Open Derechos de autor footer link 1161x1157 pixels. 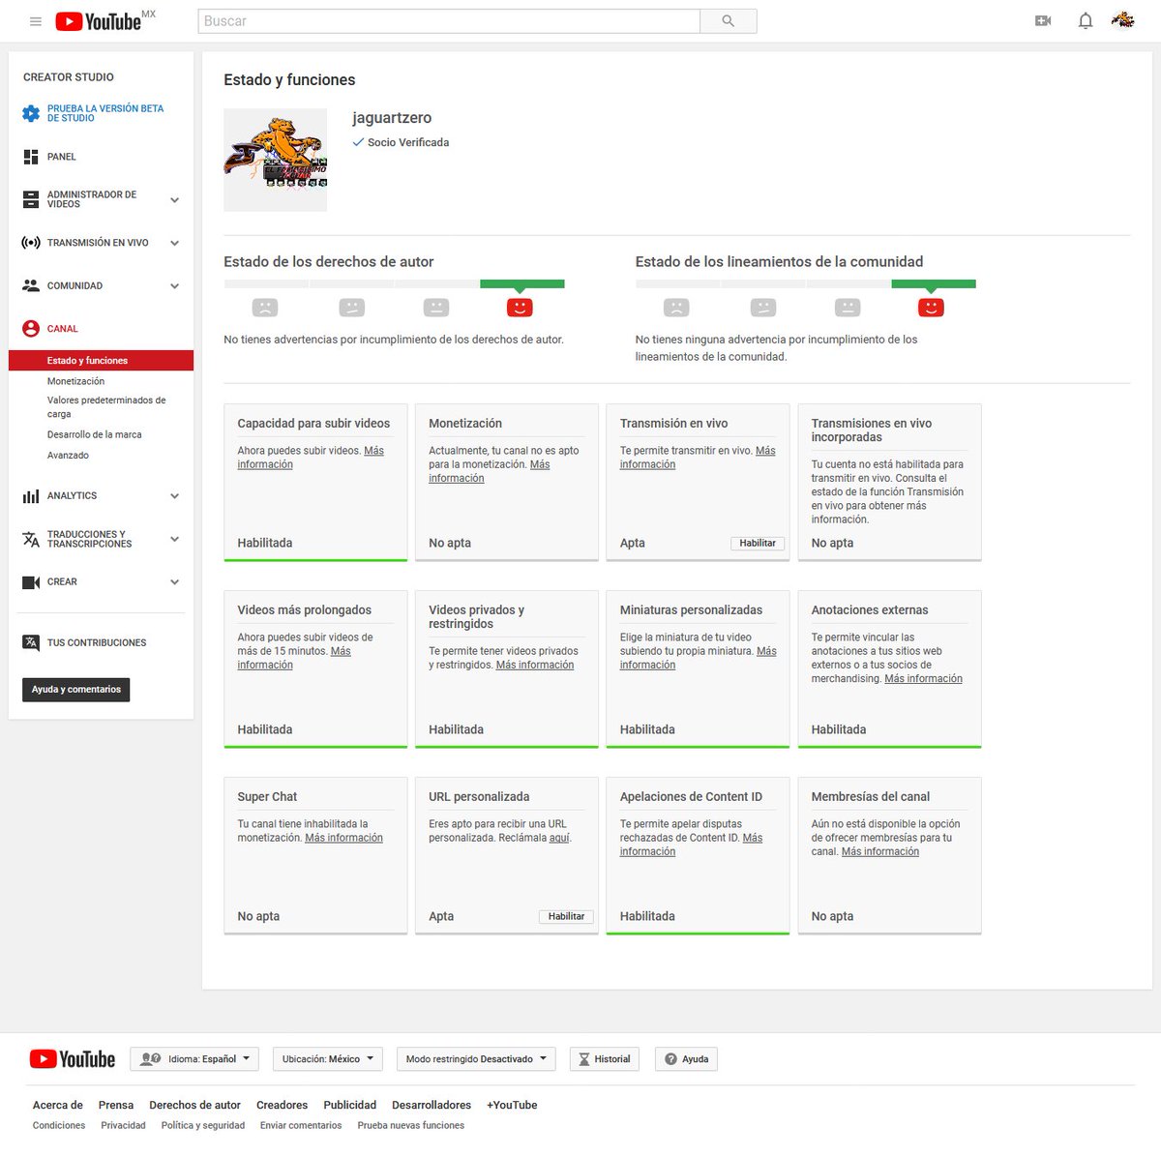[194, 1105]
